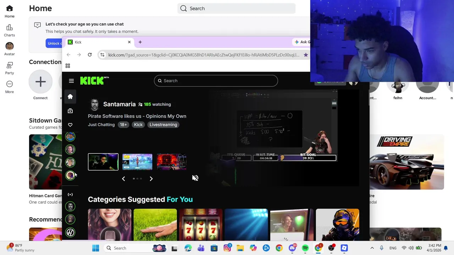Click the Ask Gemini button
The image size is (454, 255).
click(x=302, y=42)
